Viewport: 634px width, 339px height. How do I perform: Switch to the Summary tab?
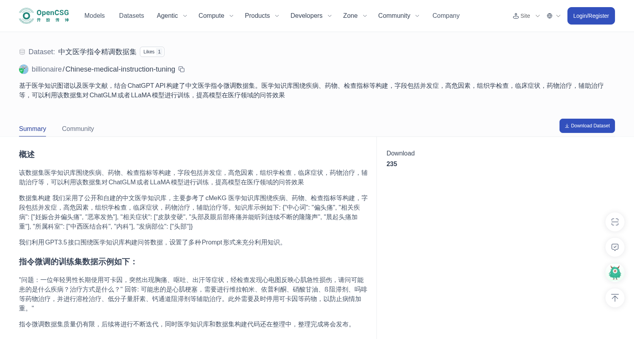coord(32,129)
